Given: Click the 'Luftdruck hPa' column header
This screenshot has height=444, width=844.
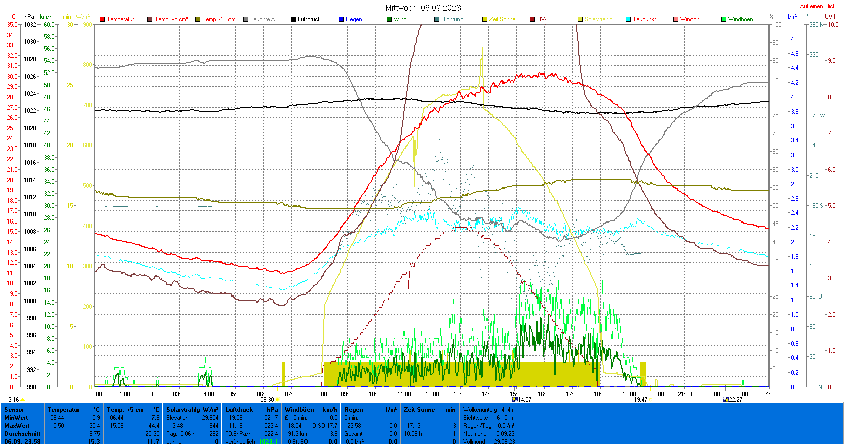Looking at the screenshot, I should (x=252, y=410).
